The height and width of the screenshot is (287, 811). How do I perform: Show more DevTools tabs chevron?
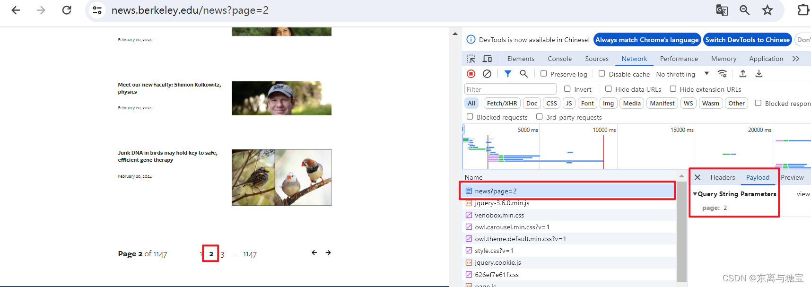tap(796, 59)
